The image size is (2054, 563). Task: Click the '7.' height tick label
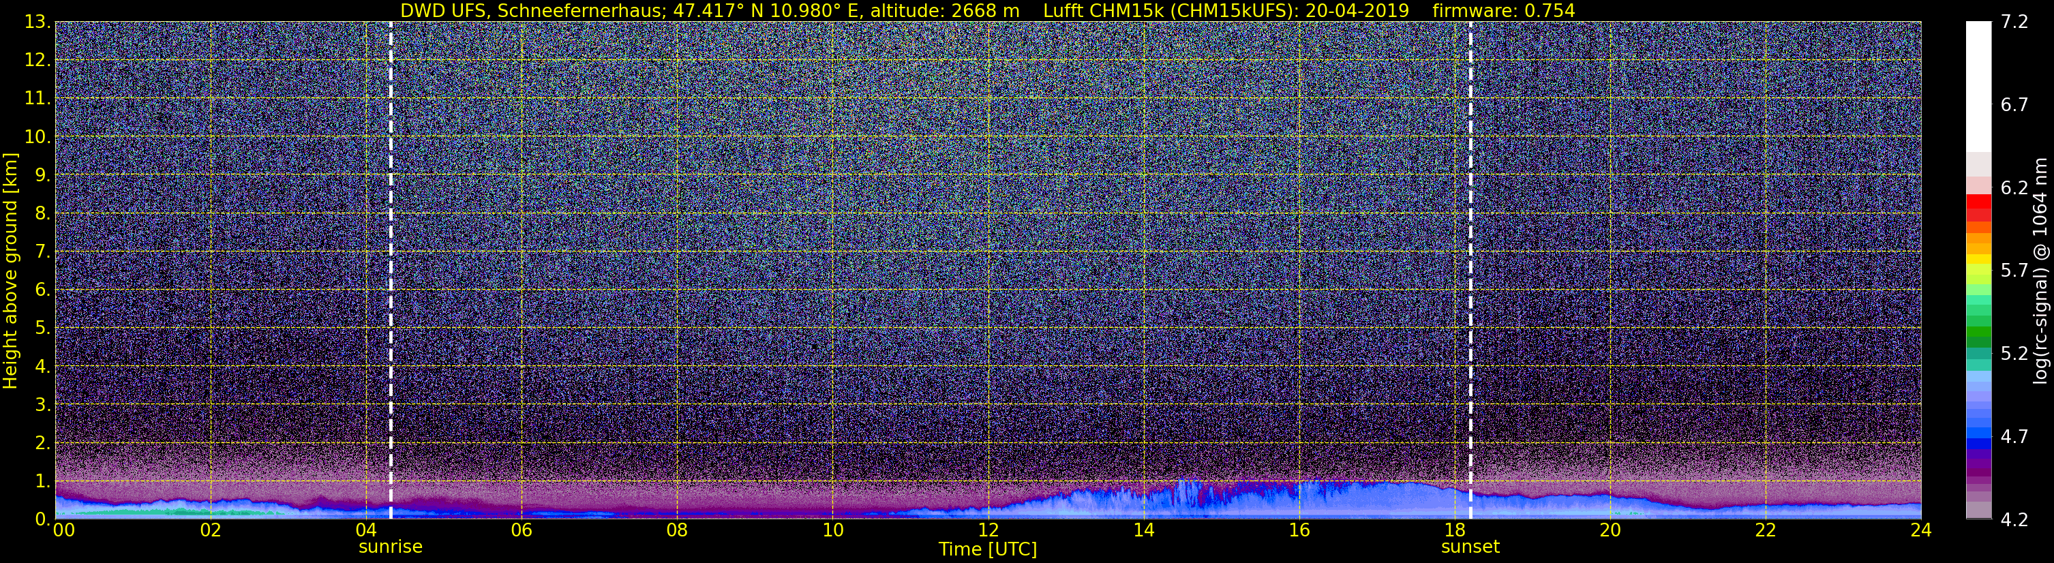[43, 252]
